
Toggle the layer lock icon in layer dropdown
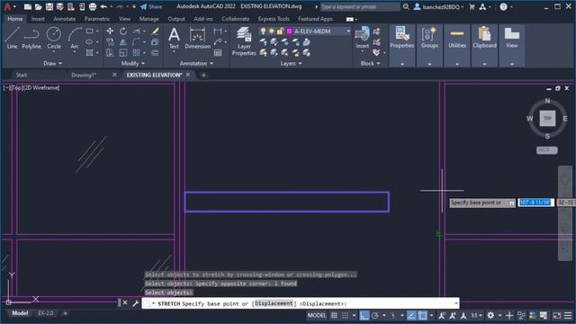coord(280,31)
